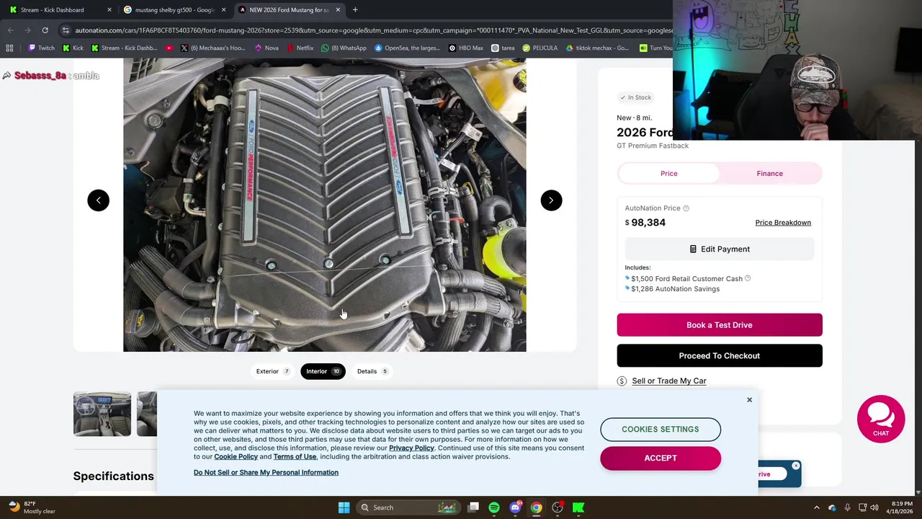Open the Chrome apps grid shortcut
The image size is (922, 519).
[9, 48]
